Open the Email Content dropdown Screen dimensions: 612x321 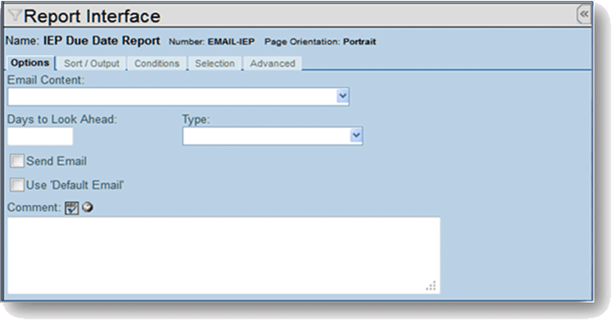tap(178, 96)
